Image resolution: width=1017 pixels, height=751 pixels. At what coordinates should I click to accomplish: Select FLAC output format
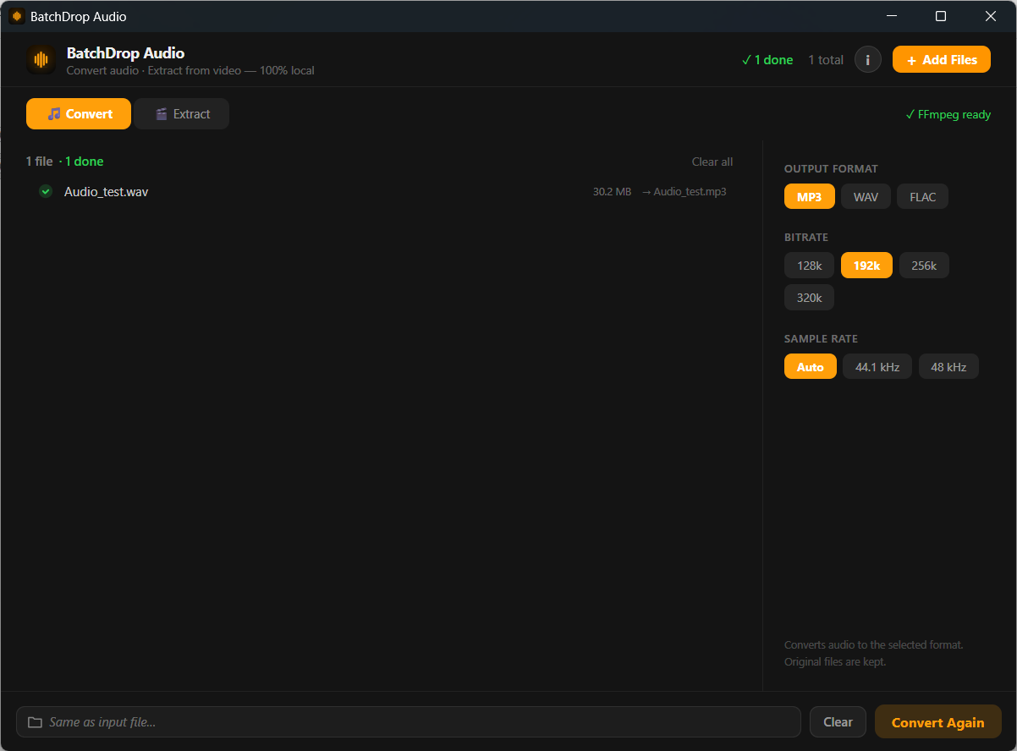pyautogui.click(x=923, y=196)
